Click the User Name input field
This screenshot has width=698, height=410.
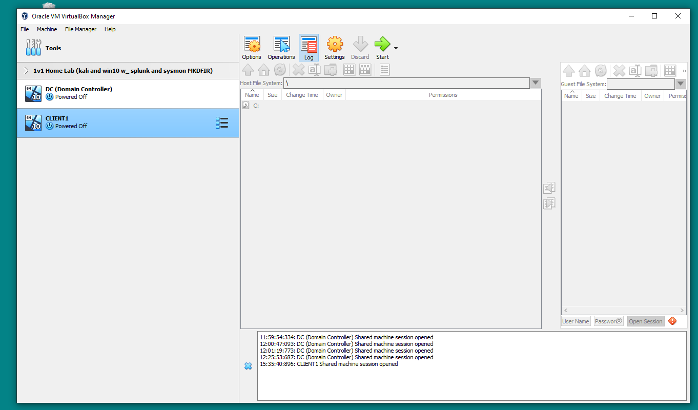click(x=576, y=321)
